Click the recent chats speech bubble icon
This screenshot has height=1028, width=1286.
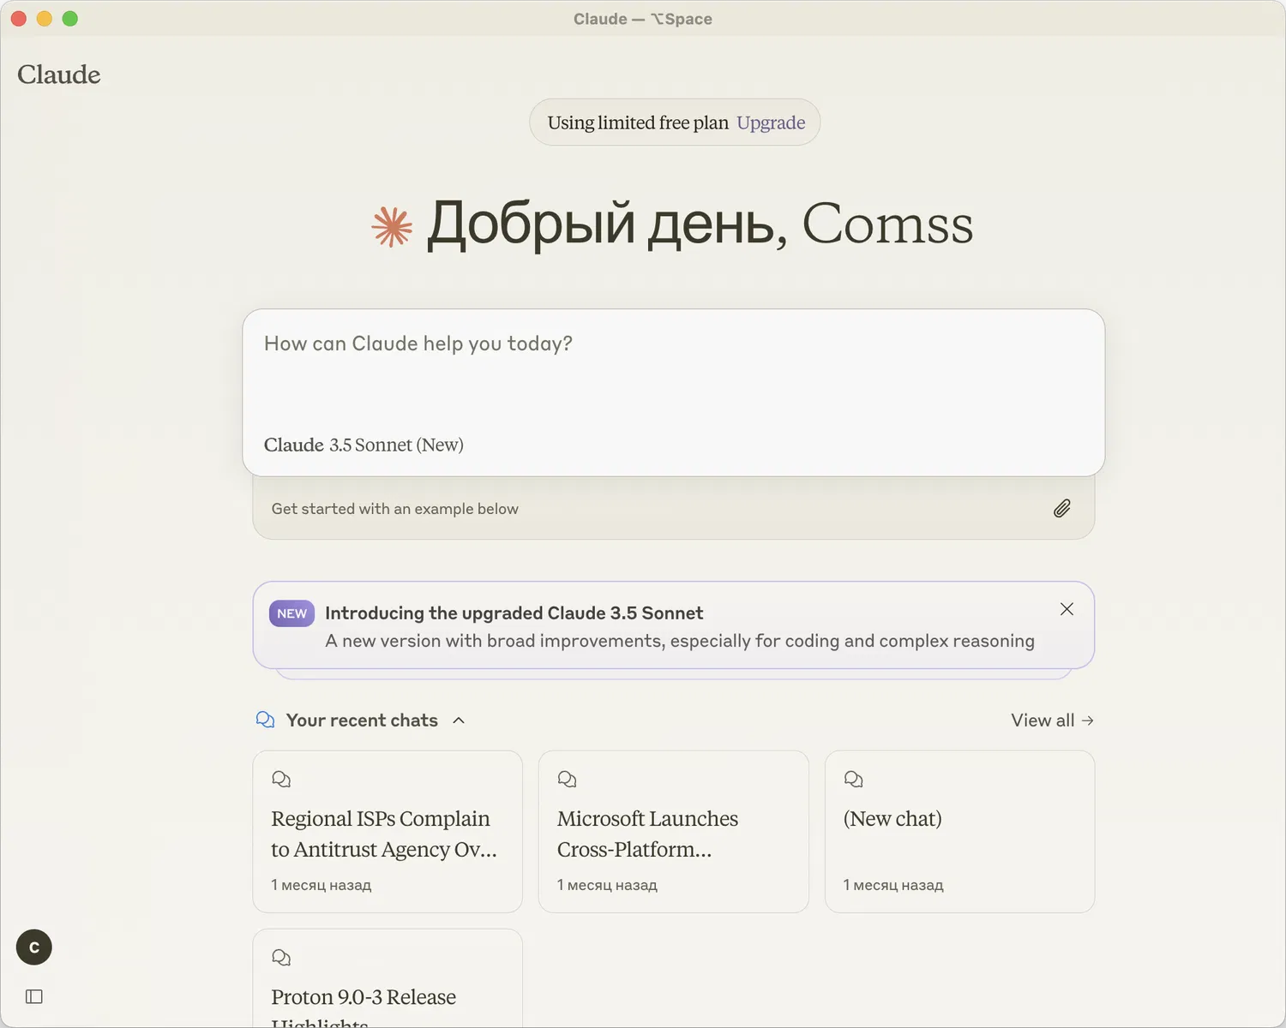pos(266,720)
